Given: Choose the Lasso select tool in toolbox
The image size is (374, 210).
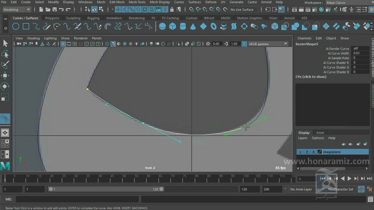Looking at the screenshot, I should click(x=5, y=54).
